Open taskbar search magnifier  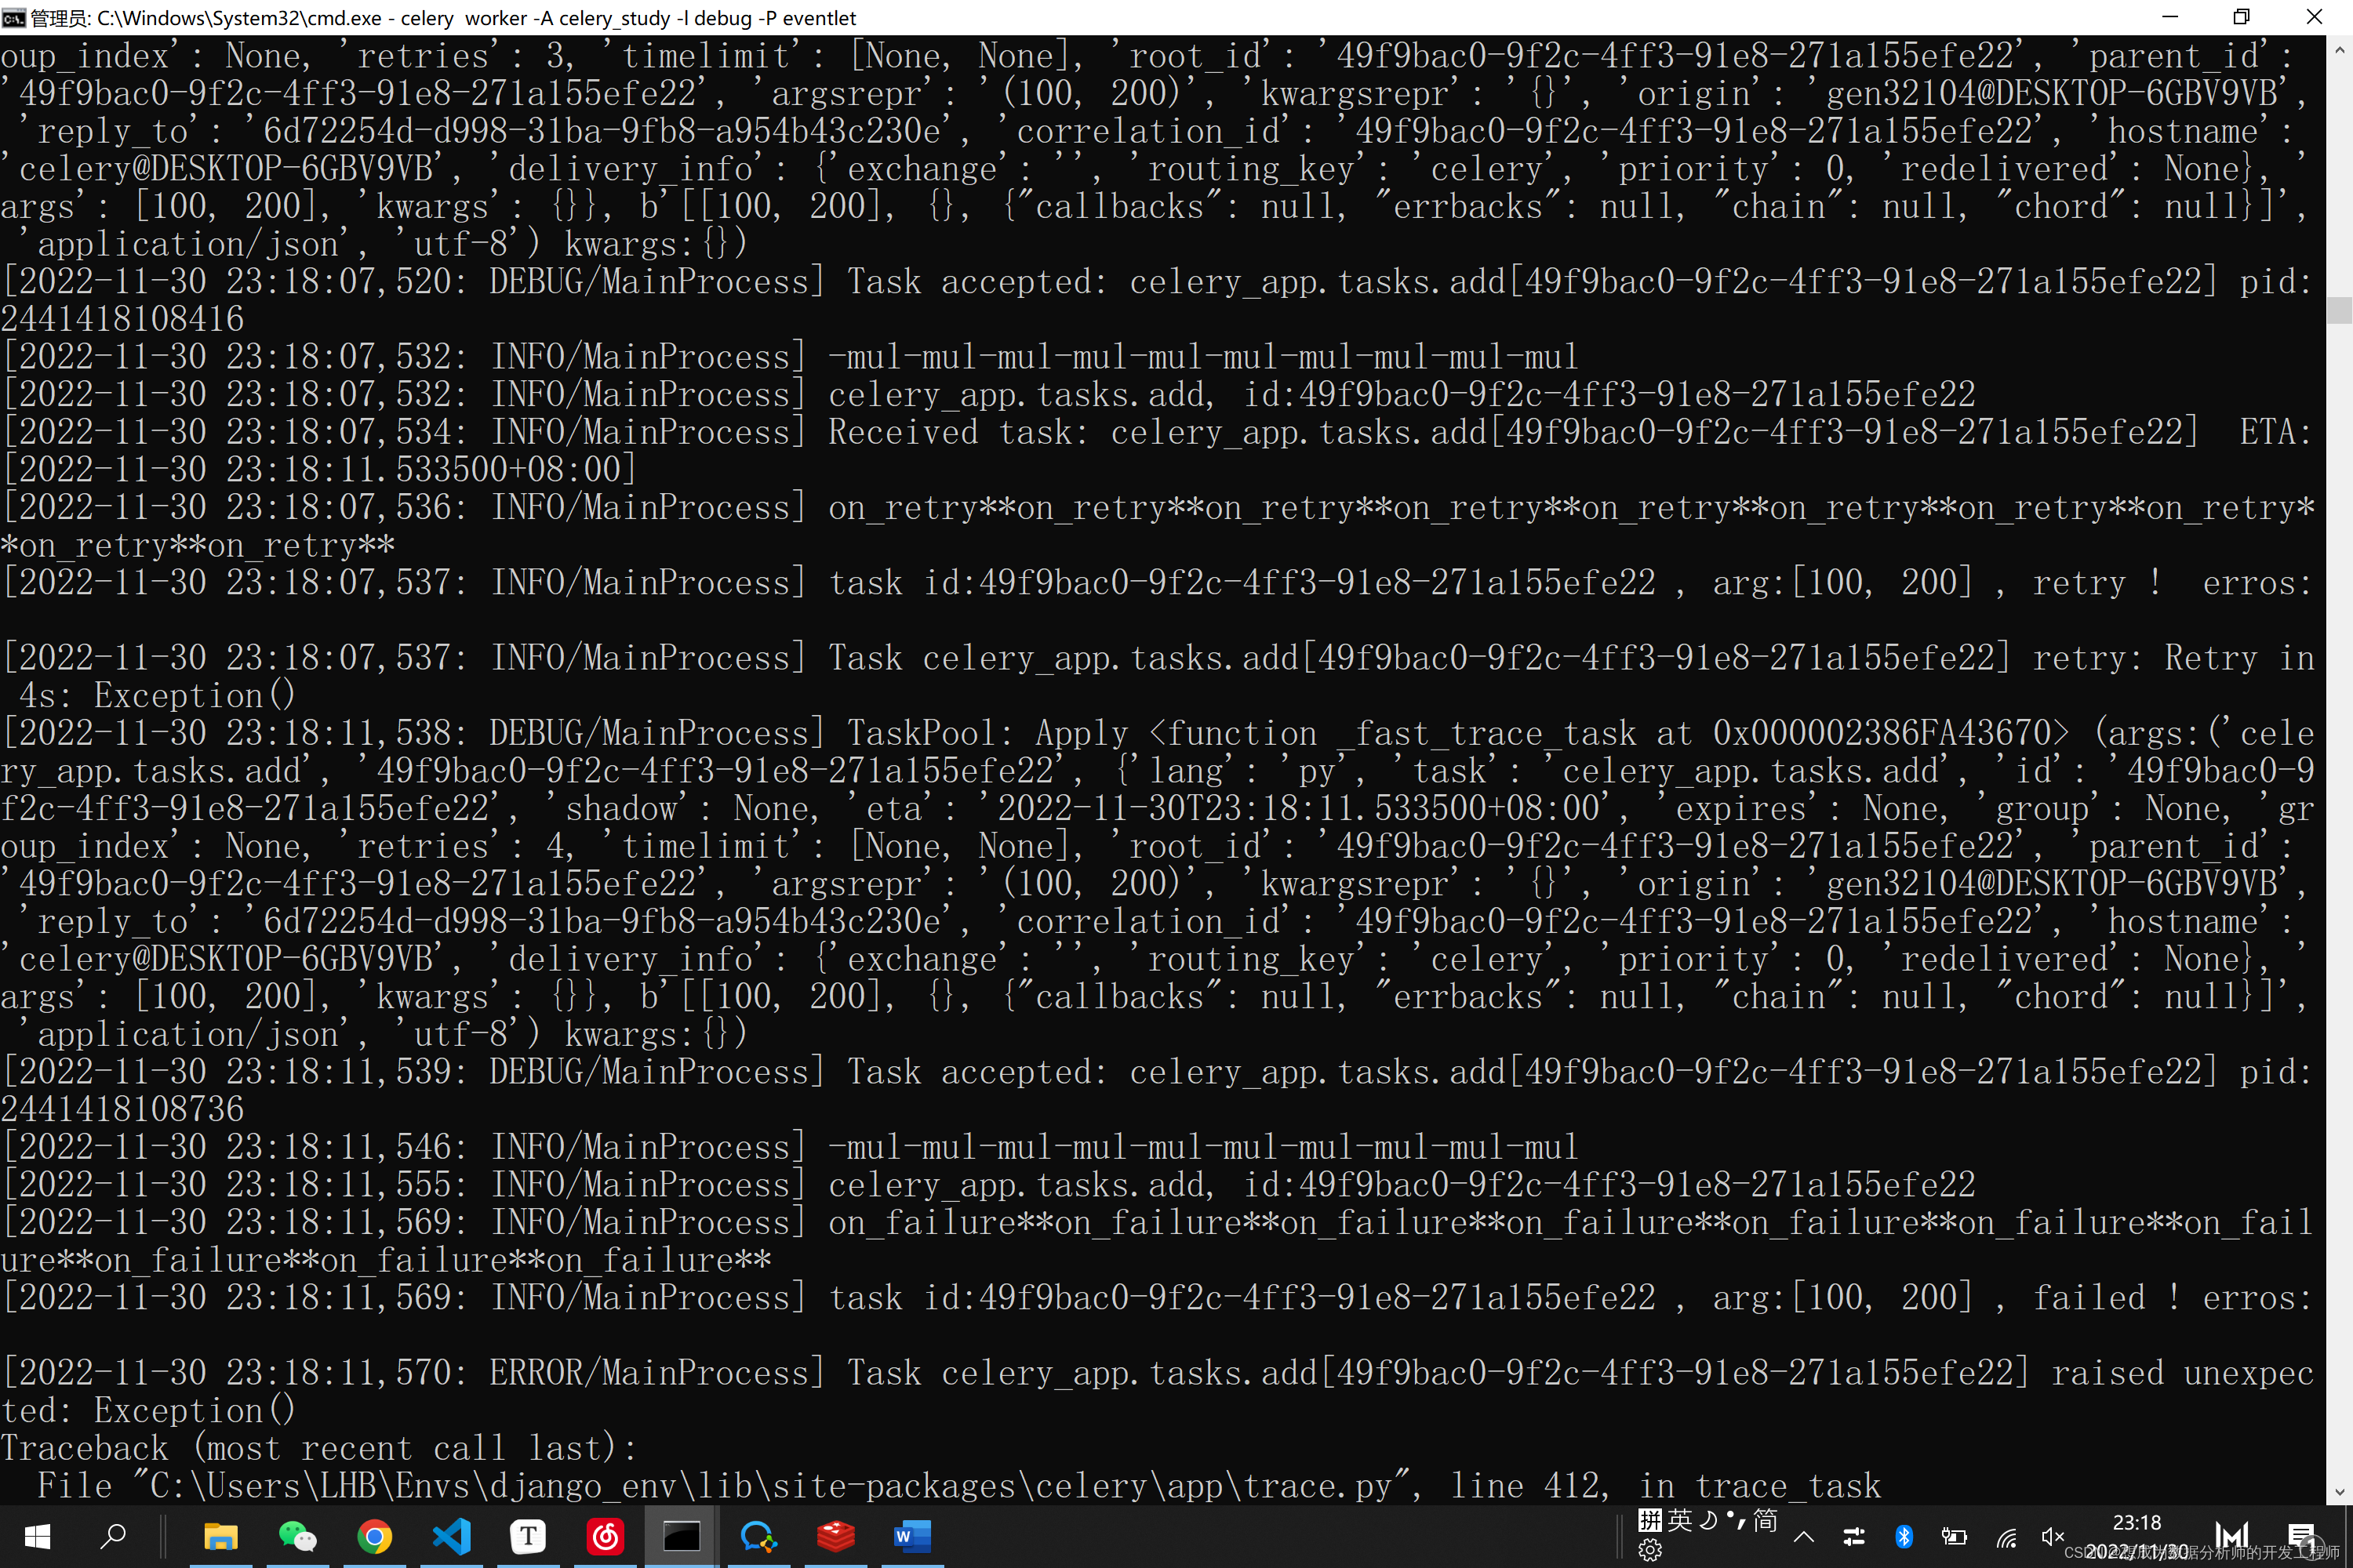[x=112, y=1536]
